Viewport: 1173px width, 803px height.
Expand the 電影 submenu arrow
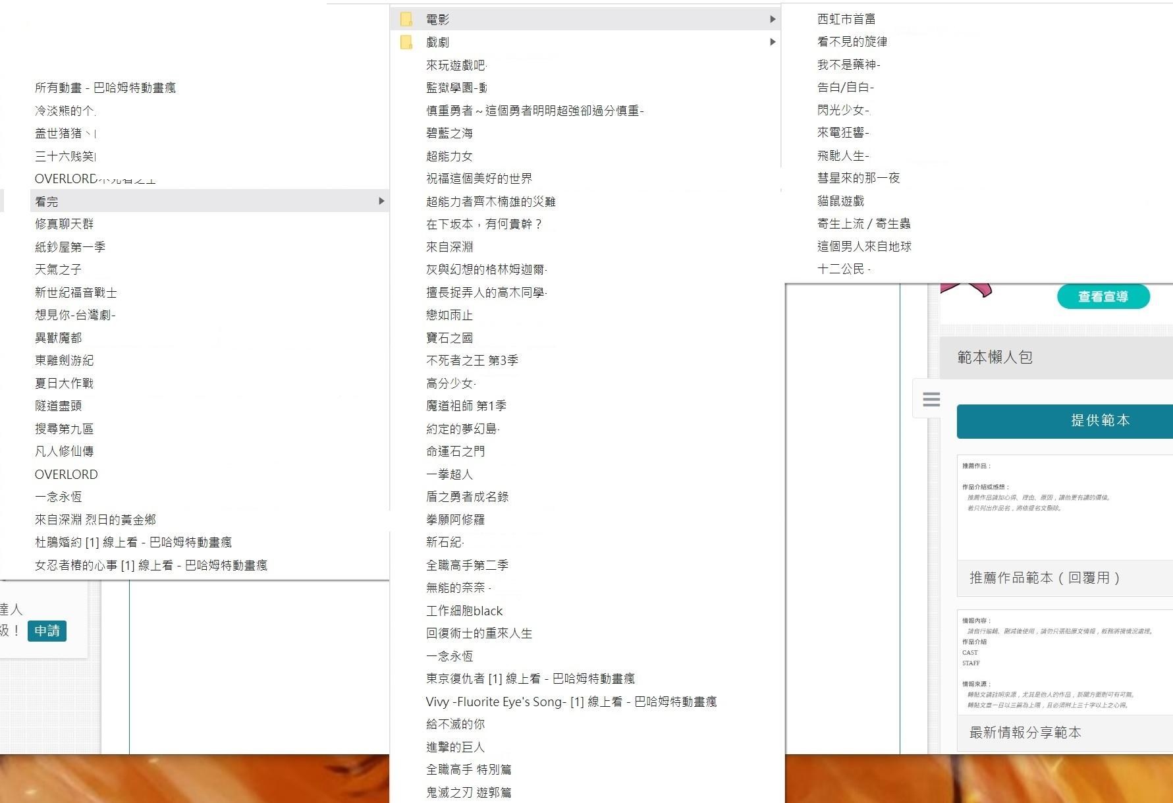pyautogui.click(x=773, y=19)
